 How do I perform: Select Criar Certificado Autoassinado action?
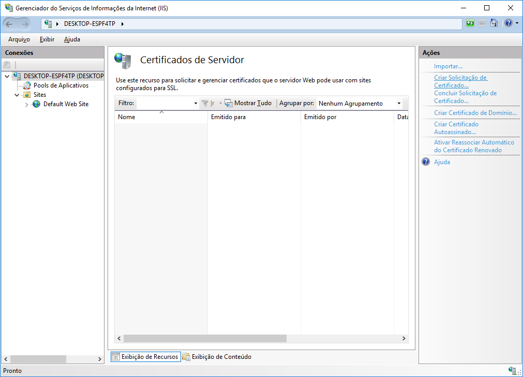tap(456, 128)
